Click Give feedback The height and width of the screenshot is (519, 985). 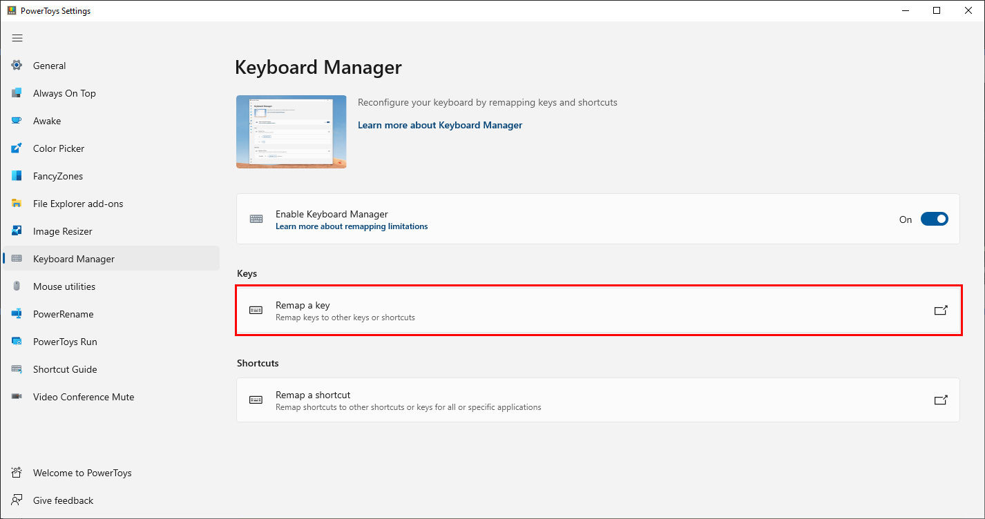63,500
